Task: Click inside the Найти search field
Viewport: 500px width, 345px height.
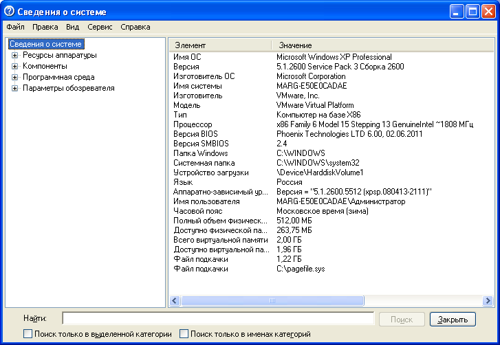Action: tap(218, 319)
